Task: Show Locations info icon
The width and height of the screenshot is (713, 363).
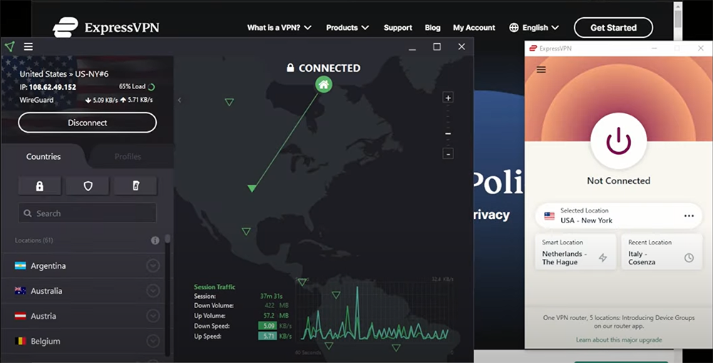Action: [155, 240]
